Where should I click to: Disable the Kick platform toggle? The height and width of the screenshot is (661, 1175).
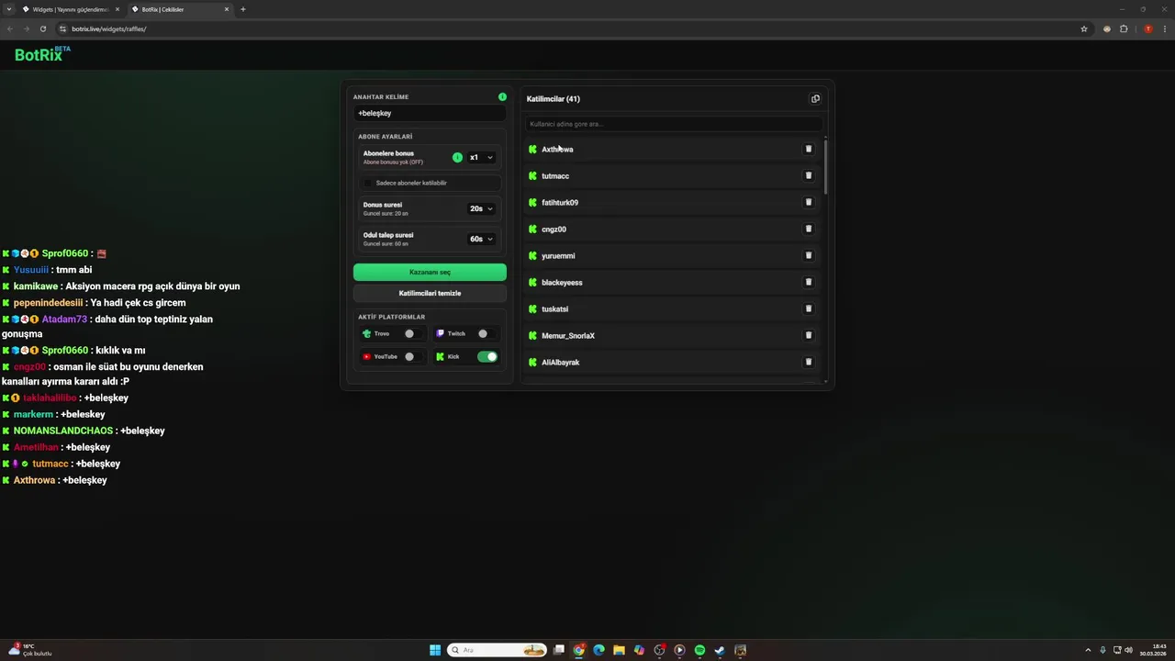click(x=487, y=356)
